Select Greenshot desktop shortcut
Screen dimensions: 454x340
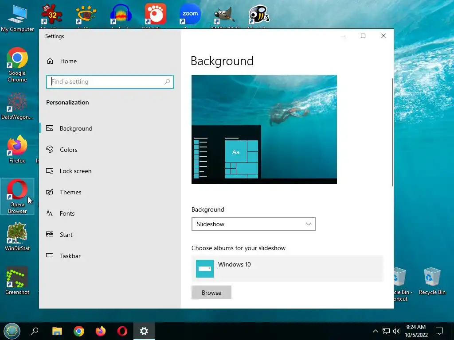[17, 280]
